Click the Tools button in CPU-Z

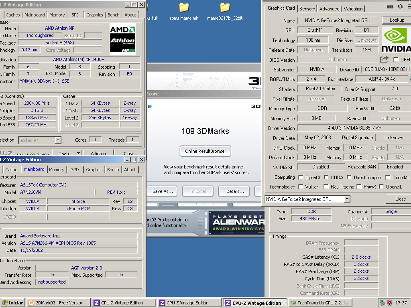tap(64, 153)
